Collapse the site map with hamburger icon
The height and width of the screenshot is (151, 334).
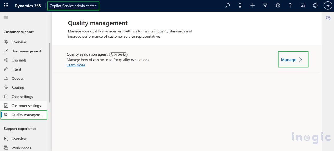[6, 17]
